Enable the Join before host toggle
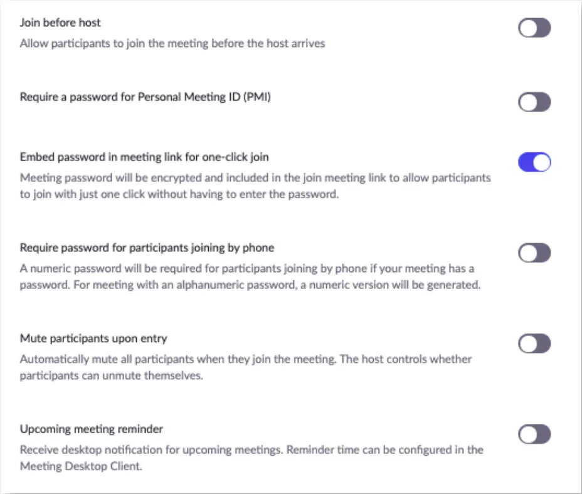The width and height of the screenshot is (582, 494). coord(534,28)
